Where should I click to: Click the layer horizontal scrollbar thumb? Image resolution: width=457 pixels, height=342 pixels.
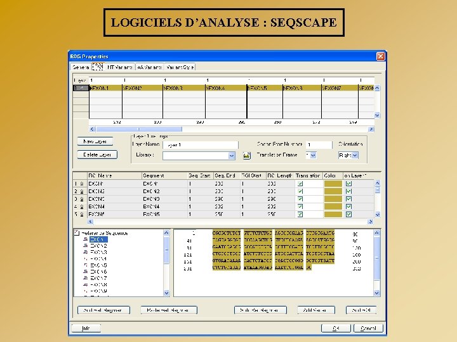click(139, 129)
